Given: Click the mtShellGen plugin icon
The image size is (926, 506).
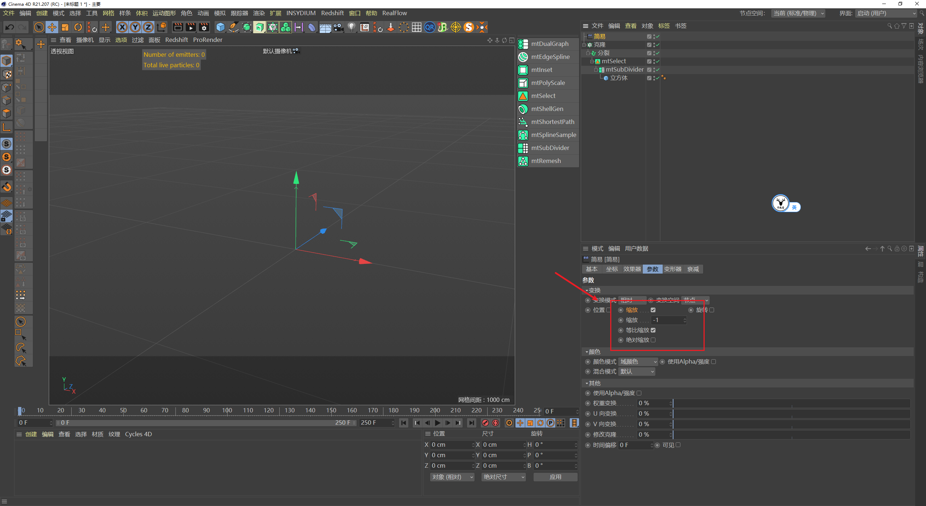Looking at the screenshot, I should 523,109.
